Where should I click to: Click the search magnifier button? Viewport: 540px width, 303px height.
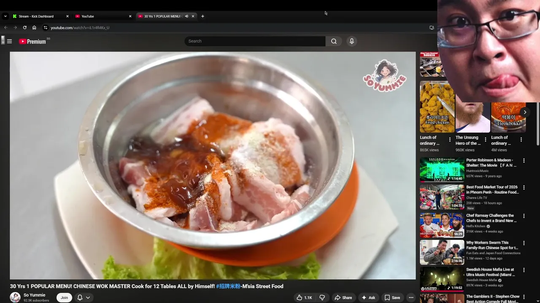(334, 41)
